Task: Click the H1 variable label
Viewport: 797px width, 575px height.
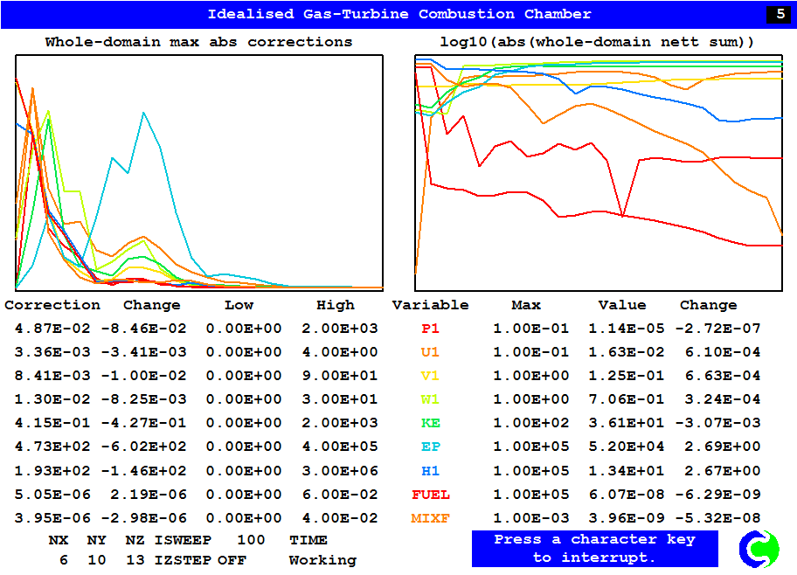Action: [x=430, y=470]
